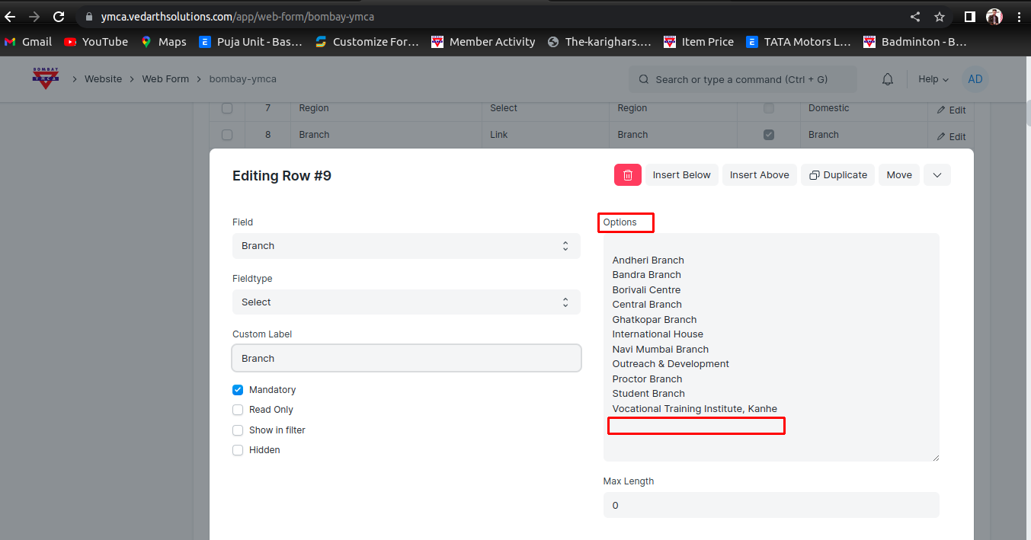Click the Insert Below button

681,175
